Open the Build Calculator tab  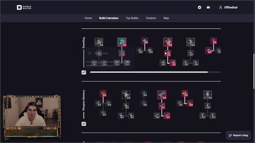[109, 18]
